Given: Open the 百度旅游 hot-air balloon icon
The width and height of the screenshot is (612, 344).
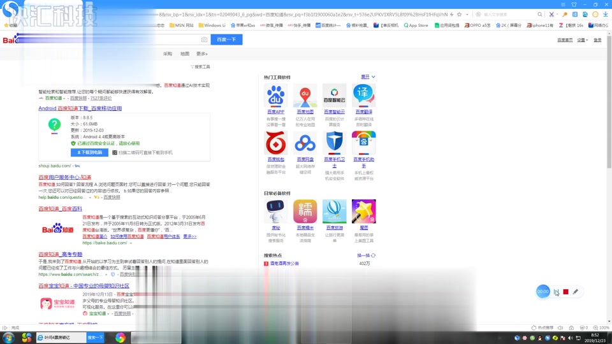Looking at the screenshot, I should click(335, 211).
